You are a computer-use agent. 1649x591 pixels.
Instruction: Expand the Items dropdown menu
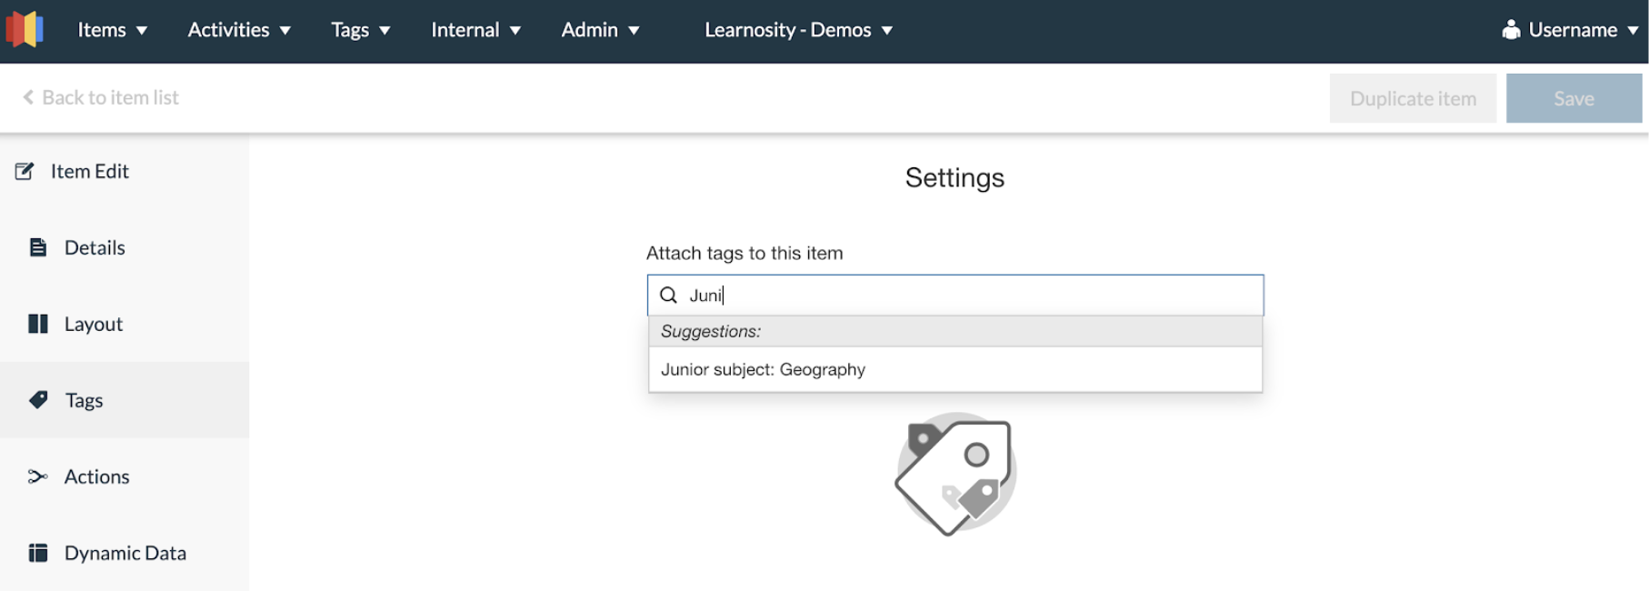pos(112,30)
